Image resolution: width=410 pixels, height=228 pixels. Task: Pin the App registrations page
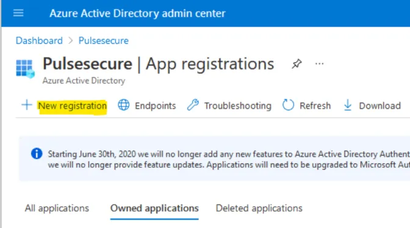tap(297, 64)
